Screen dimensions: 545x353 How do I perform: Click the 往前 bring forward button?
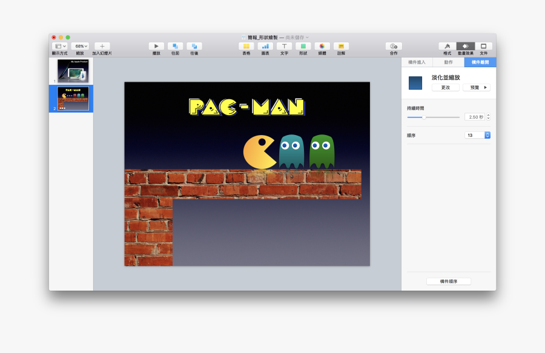[x=176, y=45]
